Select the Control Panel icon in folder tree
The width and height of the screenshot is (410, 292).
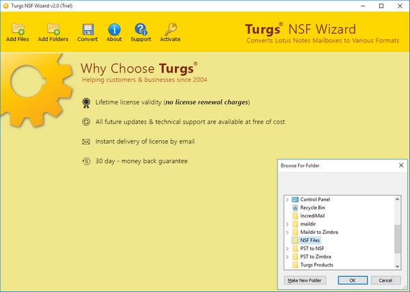tap(295, 200)
